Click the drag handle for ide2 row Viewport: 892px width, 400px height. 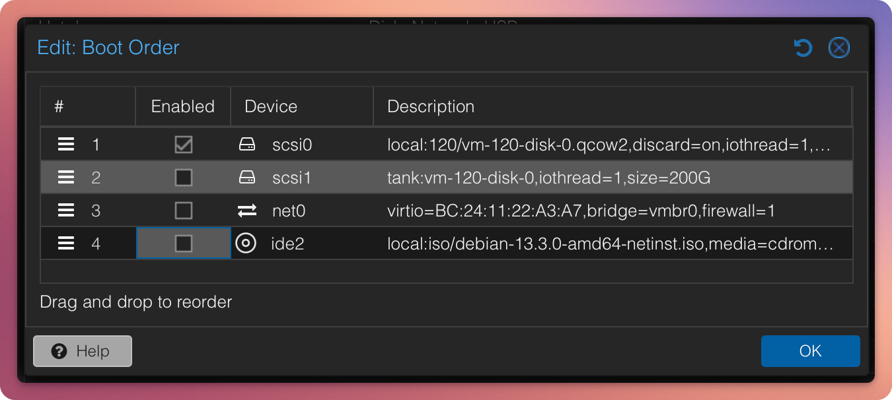(x=66, y=244)
